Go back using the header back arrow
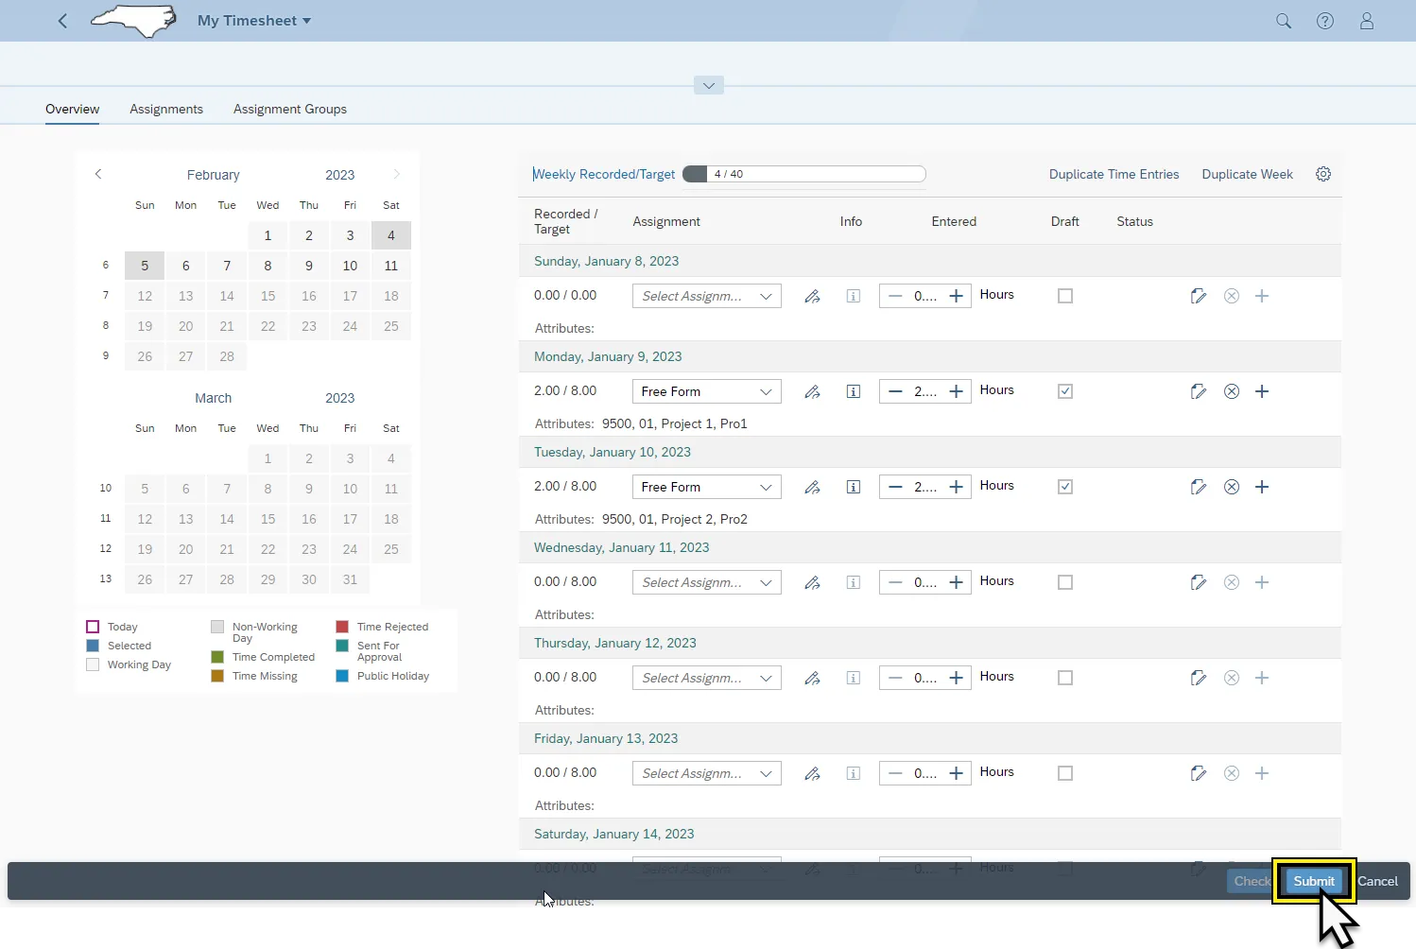Screen dimensions: 1416x949 pos(62,21)
